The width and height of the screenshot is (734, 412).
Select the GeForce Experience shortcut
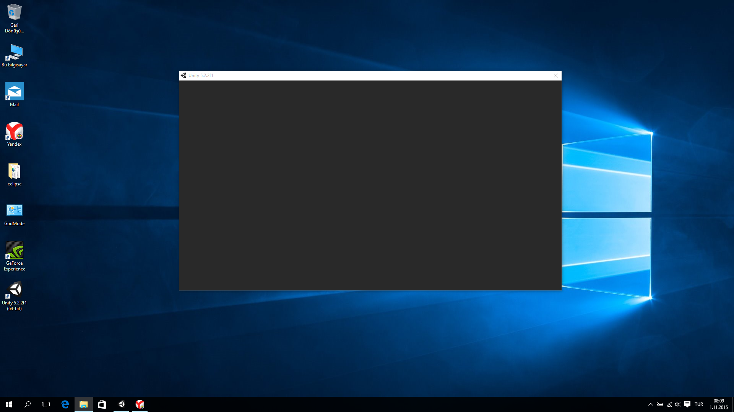pyautogui.click(x=14, y=256)
